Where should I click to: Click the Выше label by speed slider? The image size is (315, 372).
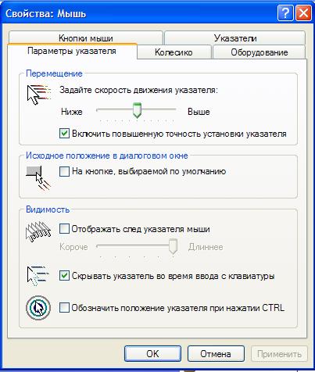199,112
